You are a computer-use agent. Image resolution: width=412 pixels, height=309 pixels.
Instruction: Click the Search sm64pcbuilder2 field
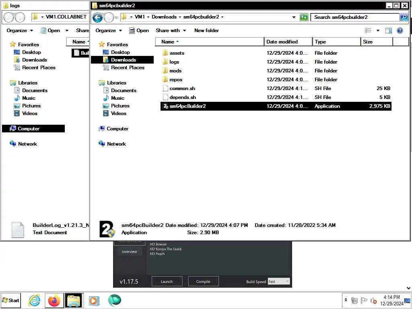point(355,17)
